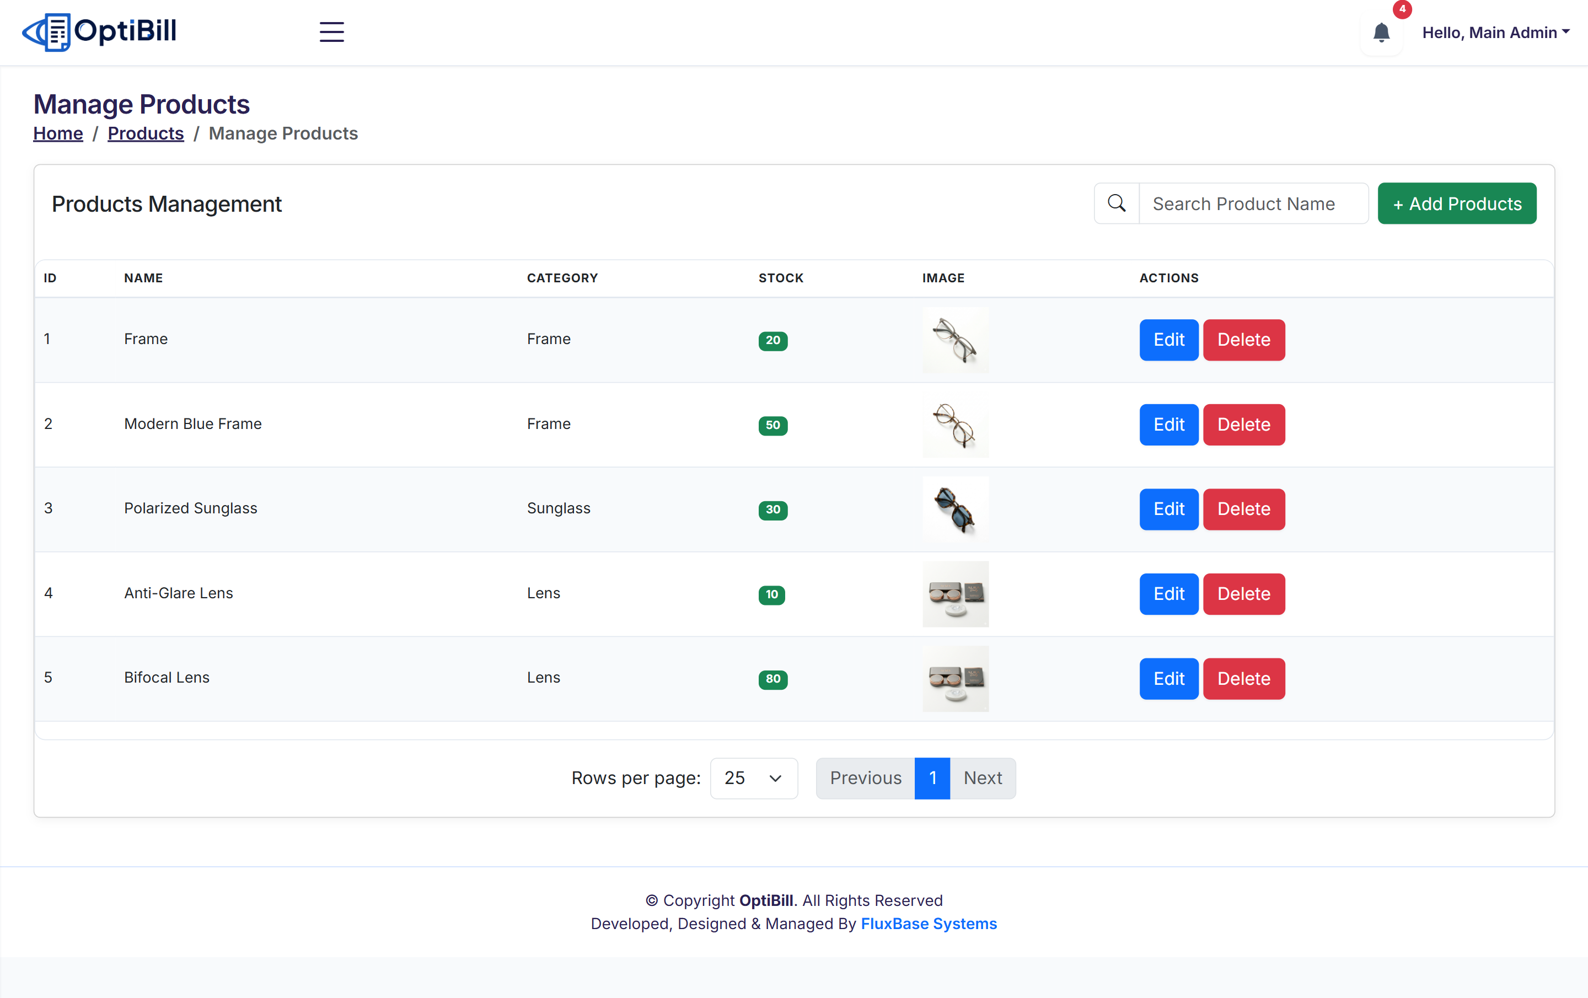This screenshot has width=1588, height=998.
Task: Delete the Frame product in row 1
Action: coord(1244,340)
